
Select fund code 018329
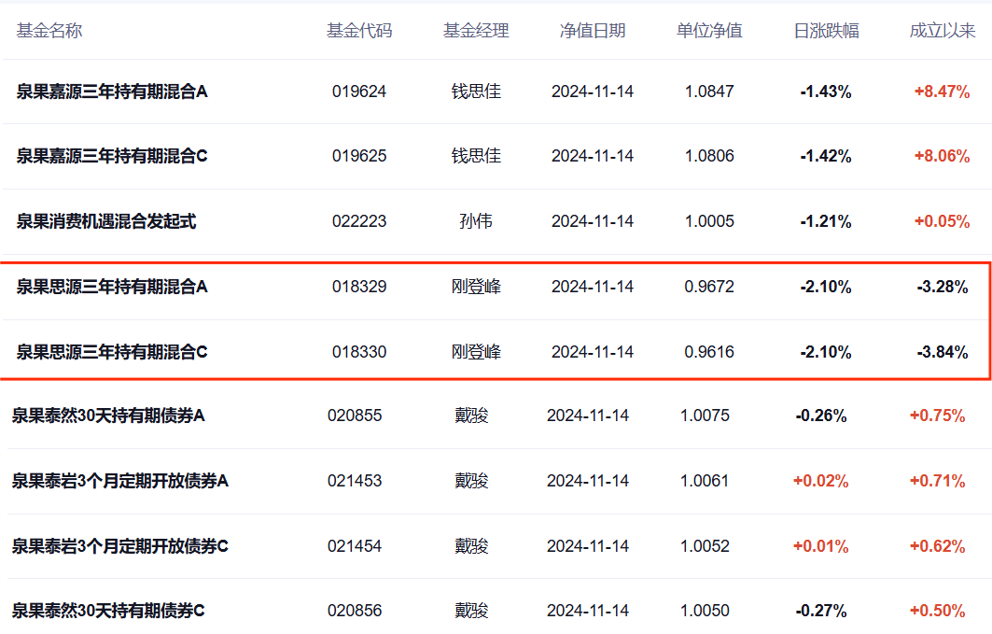(x=359, y=287)
